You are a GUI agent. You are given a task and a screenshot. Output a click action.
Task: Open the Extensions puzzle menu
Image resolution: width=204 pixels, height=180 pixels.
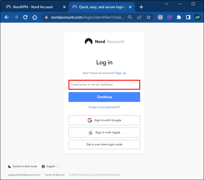[179, 17]
